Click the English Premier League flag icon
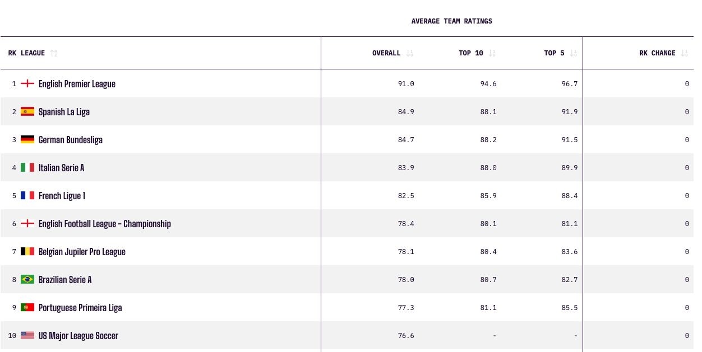The image size is (702, 352). [x=27, y=83]
